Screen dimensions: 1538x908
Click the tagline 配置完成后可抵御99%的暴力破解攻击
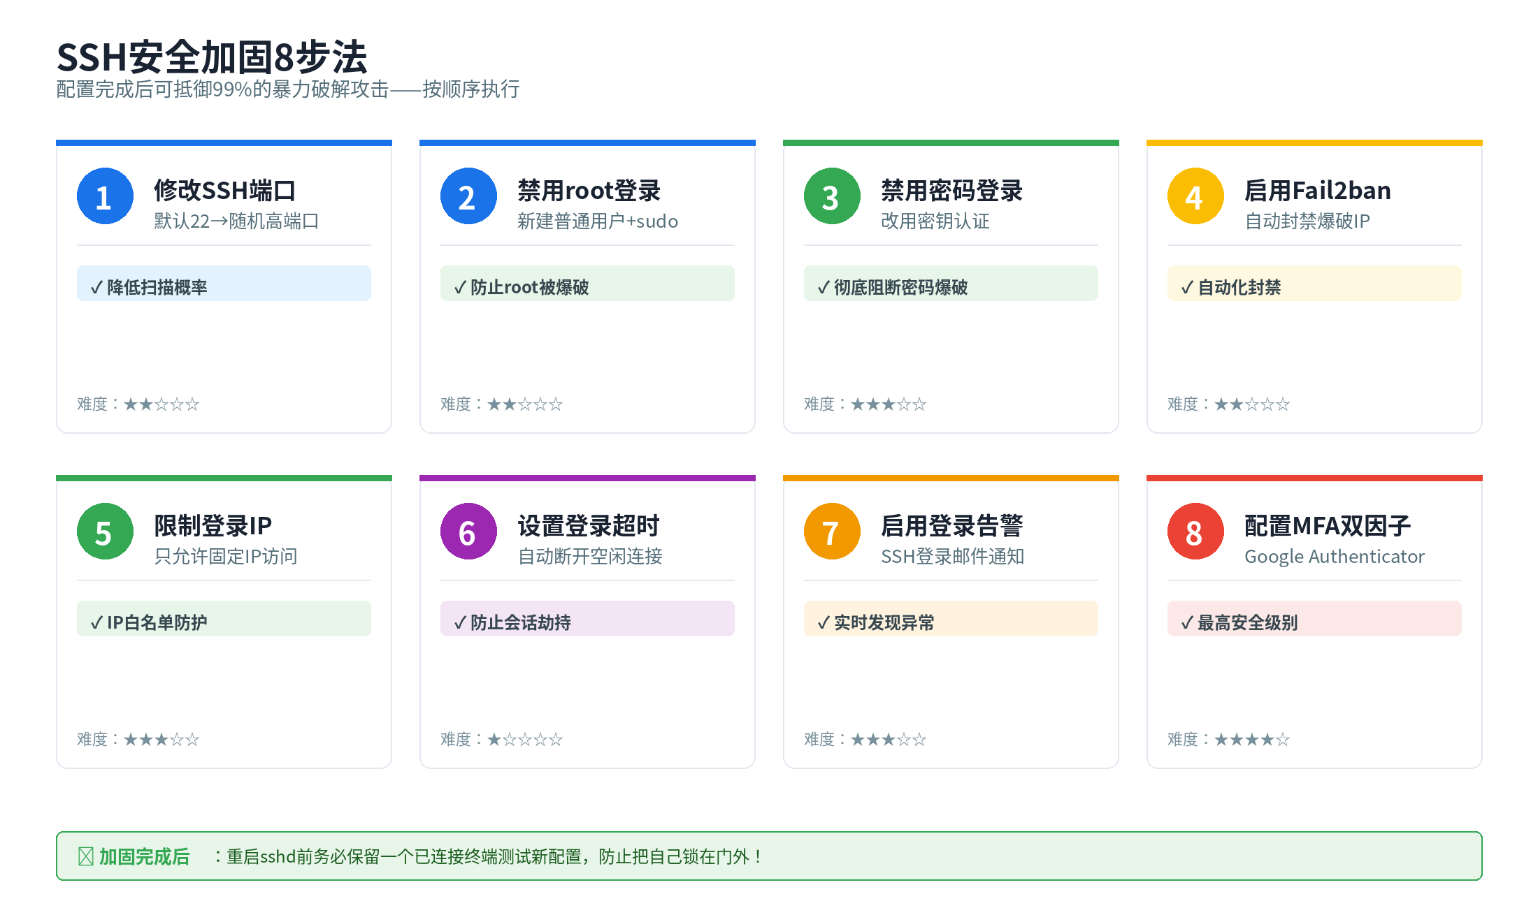point(222,89)
